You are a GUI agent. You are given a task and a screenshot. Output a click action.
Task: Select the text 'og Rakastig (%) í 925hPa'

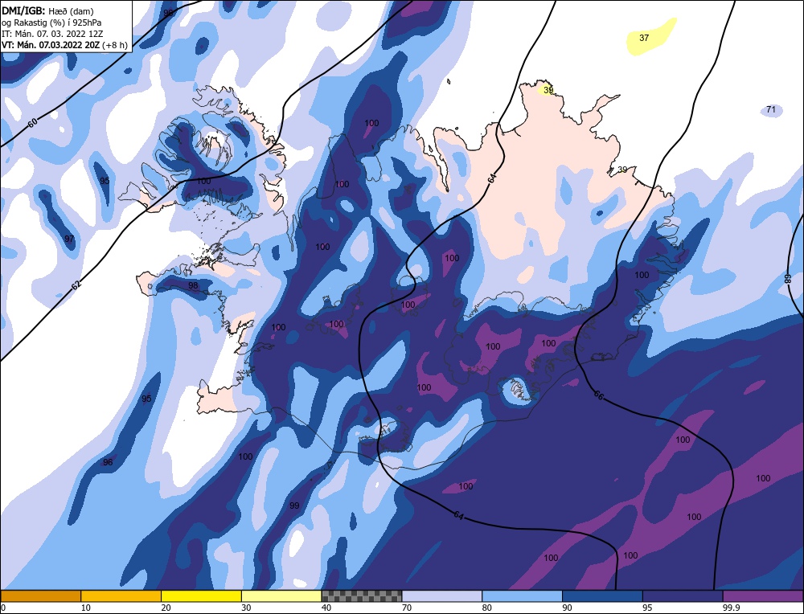51,23
